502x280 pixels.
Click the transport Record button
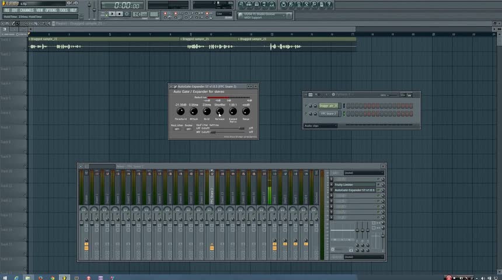pyautogui.click(x=127, y=14)
